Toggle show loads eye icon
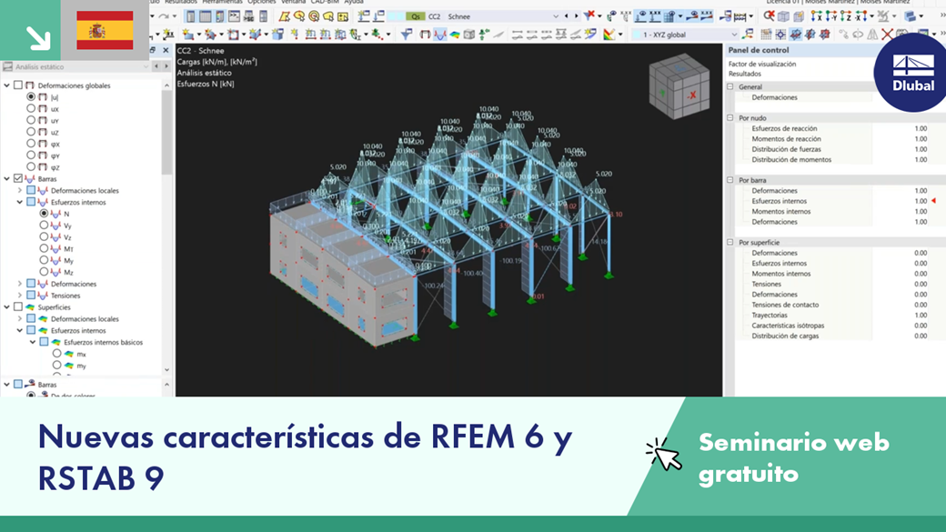The width and height of the screenshot is (946, 532). [642, 16]
